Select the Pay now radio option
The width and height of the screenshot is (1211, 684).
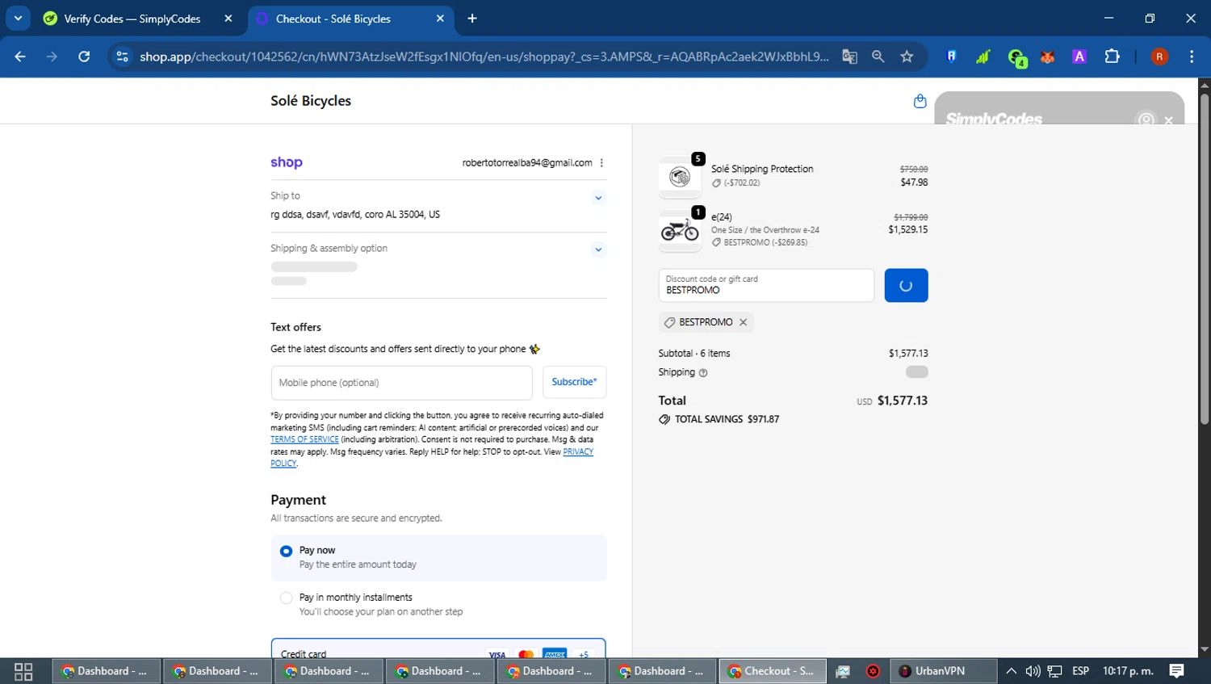click(286, 552)
